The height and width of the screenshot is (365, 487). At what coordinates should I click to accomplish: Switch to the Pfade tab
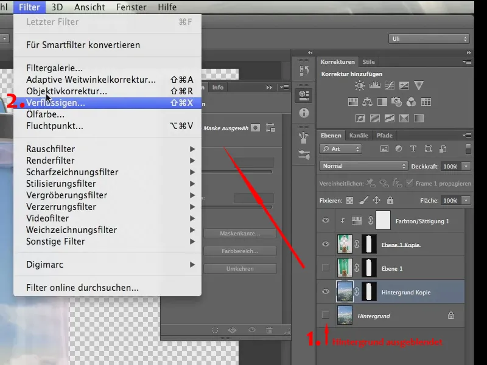(x=385, y=135)
